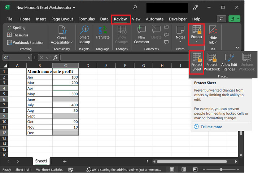This screenshot has width=258, height=173.
Task: Open Workbook Statistics in ribbon
Action: point(25,43)
